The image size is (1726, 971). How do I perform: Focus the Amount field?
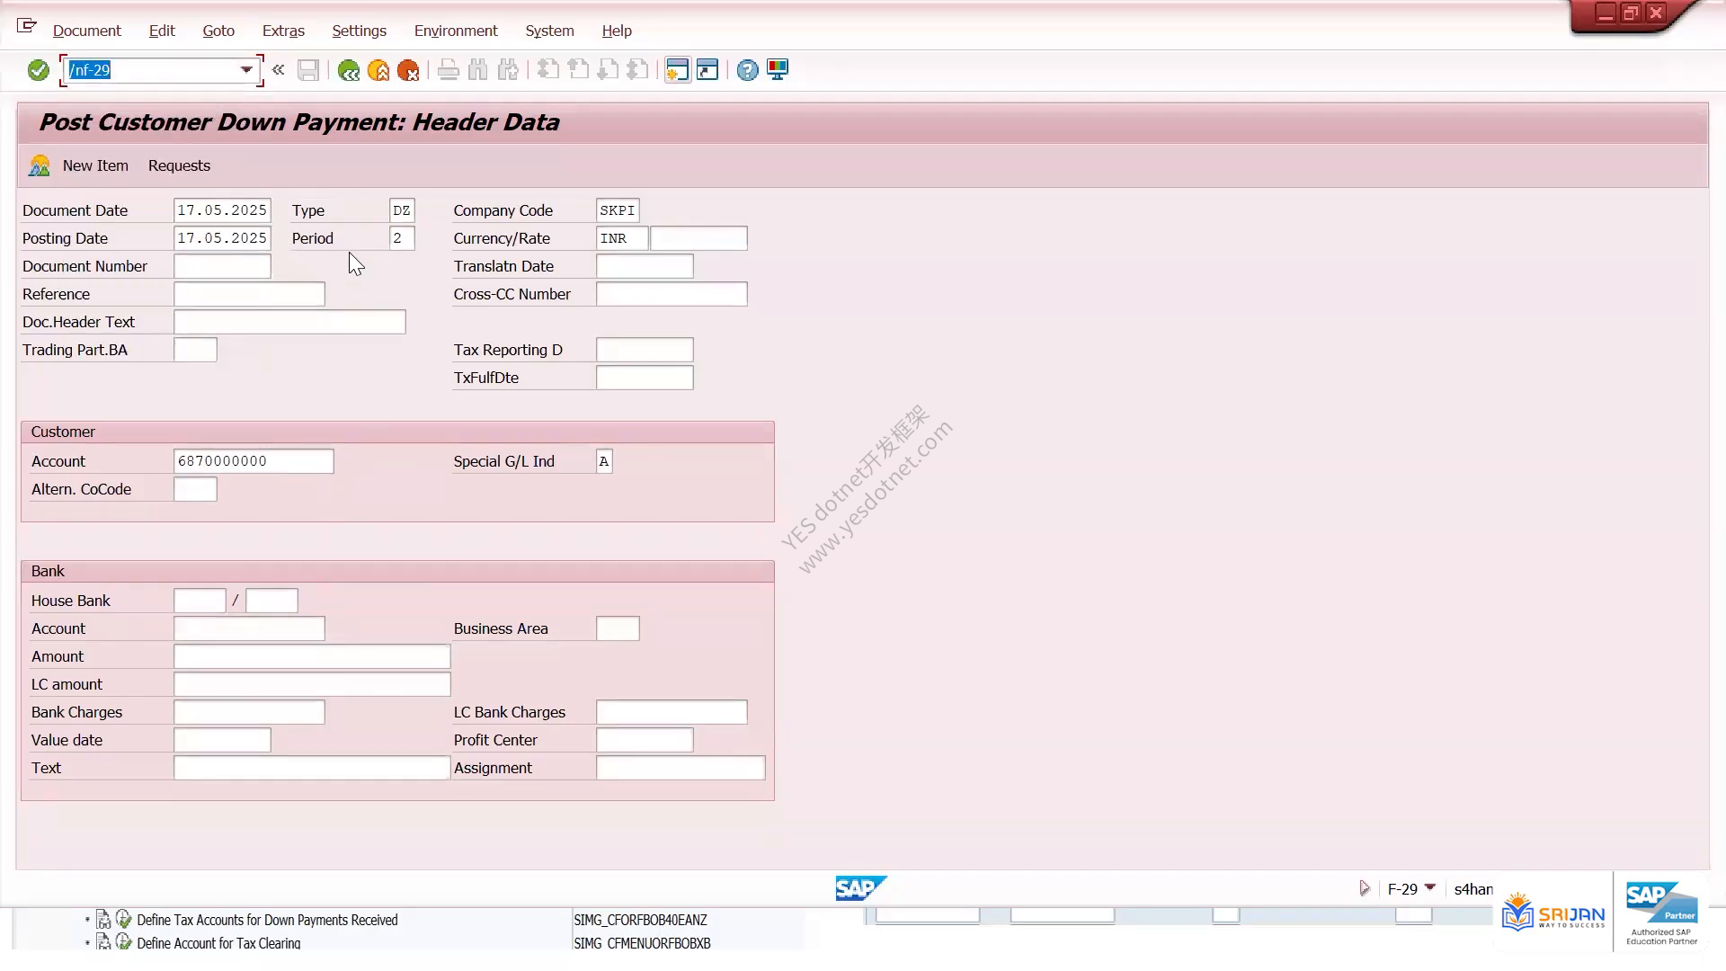[x=312, y=656]
